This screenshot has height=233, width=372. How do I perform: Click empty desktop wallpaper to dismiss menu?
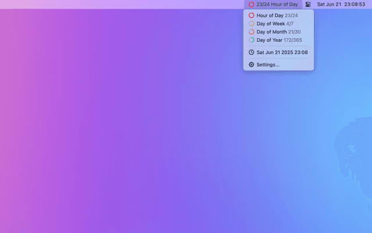click(145, 146)
